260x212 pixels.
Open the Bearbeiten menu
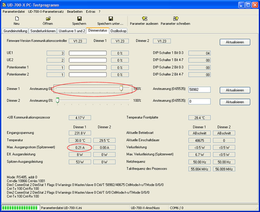coord(75,12)
